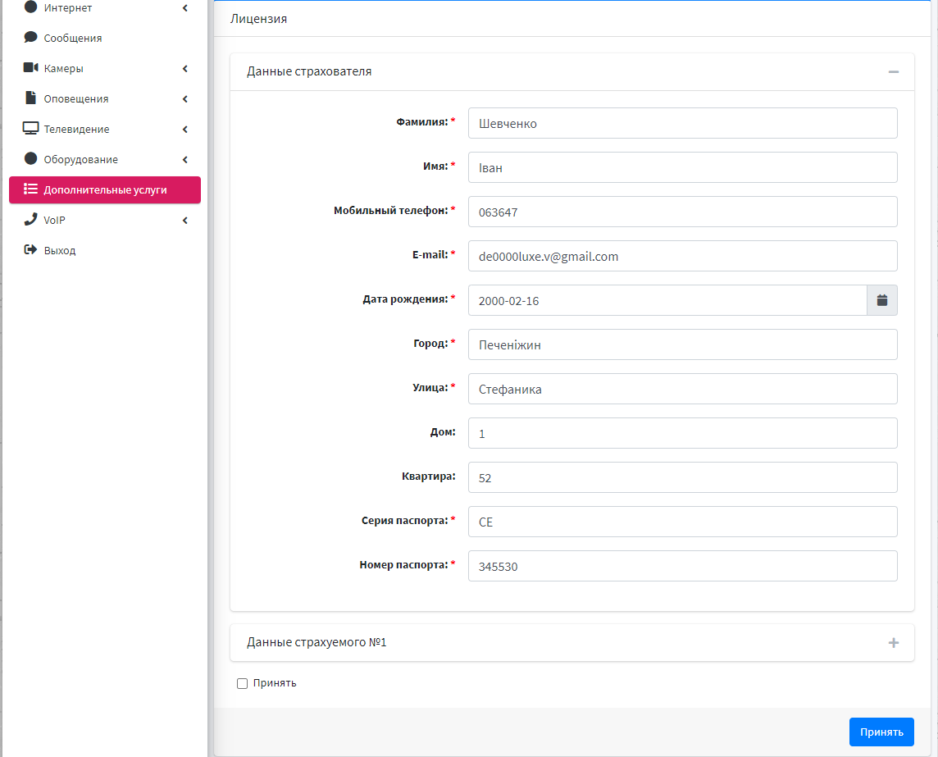
Task: Click the blue Принять button
Action: pos(881,732)
